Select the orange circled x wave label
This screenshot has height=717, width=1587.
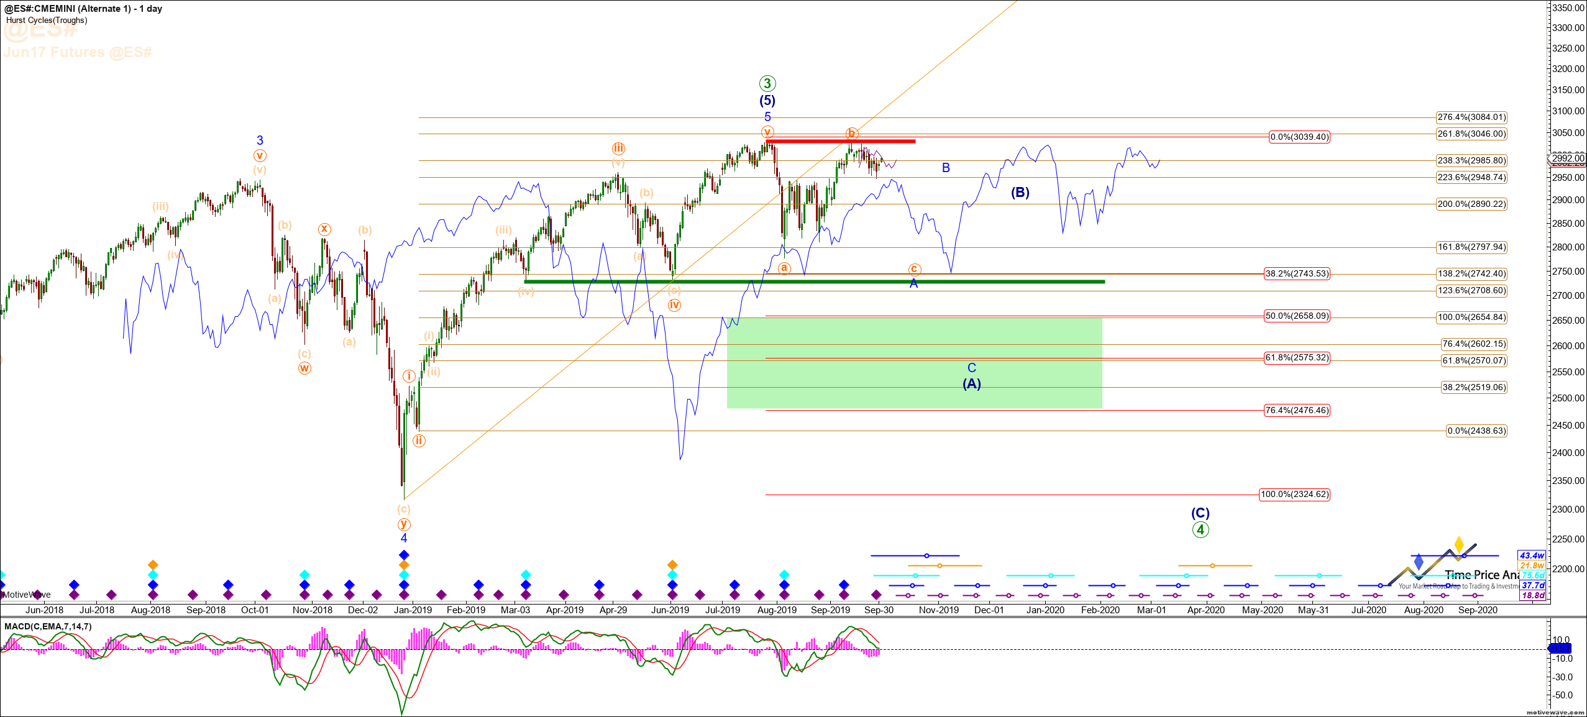[324, 229]
